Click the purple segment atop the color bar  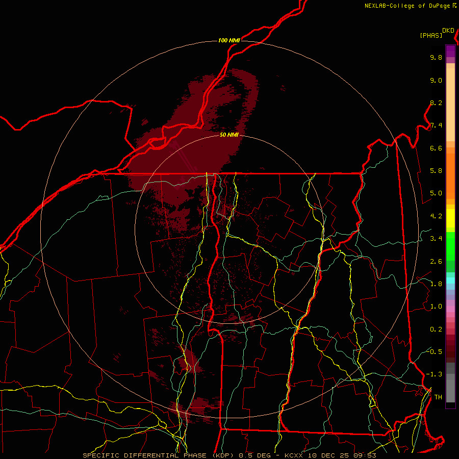[x=450, y=51]
